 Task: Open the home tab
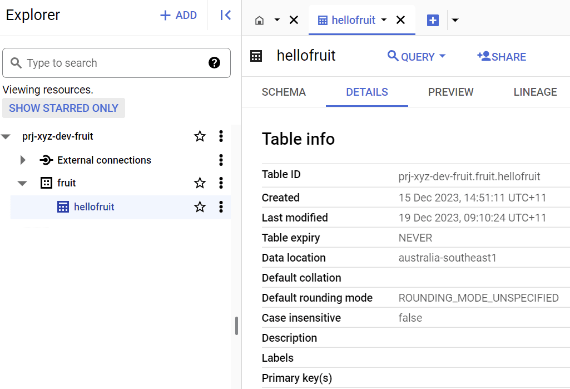(x=260, y=21)
